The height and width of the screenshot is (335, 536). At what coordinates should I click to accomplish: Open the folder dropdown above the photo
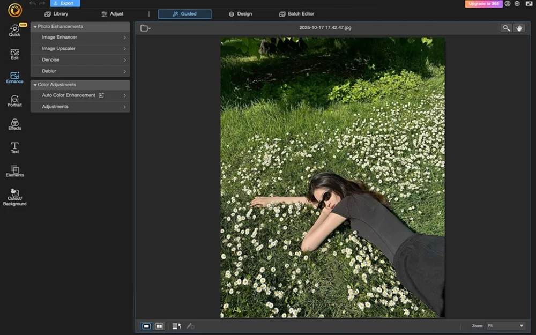click(x=145, y=28)
